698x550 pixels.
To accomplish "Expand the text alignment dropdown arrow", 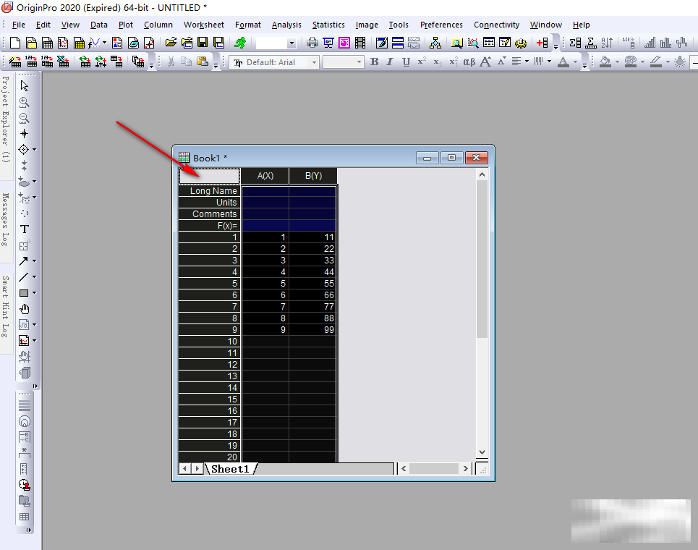I will tap(527, 62).
